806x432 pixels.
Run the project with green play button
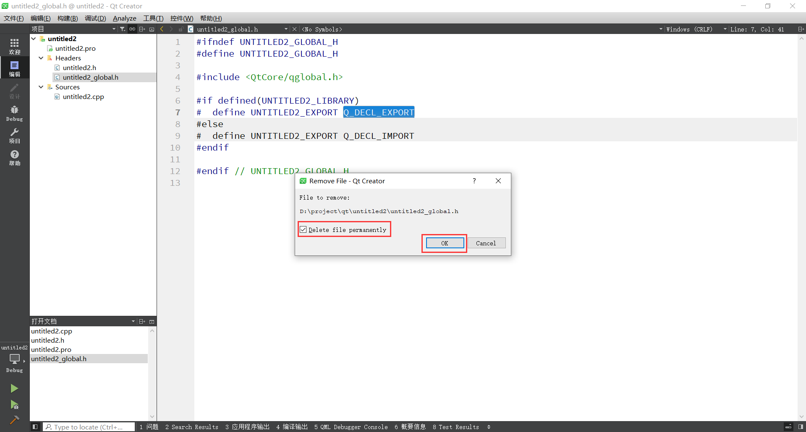[x=14, y=388]
